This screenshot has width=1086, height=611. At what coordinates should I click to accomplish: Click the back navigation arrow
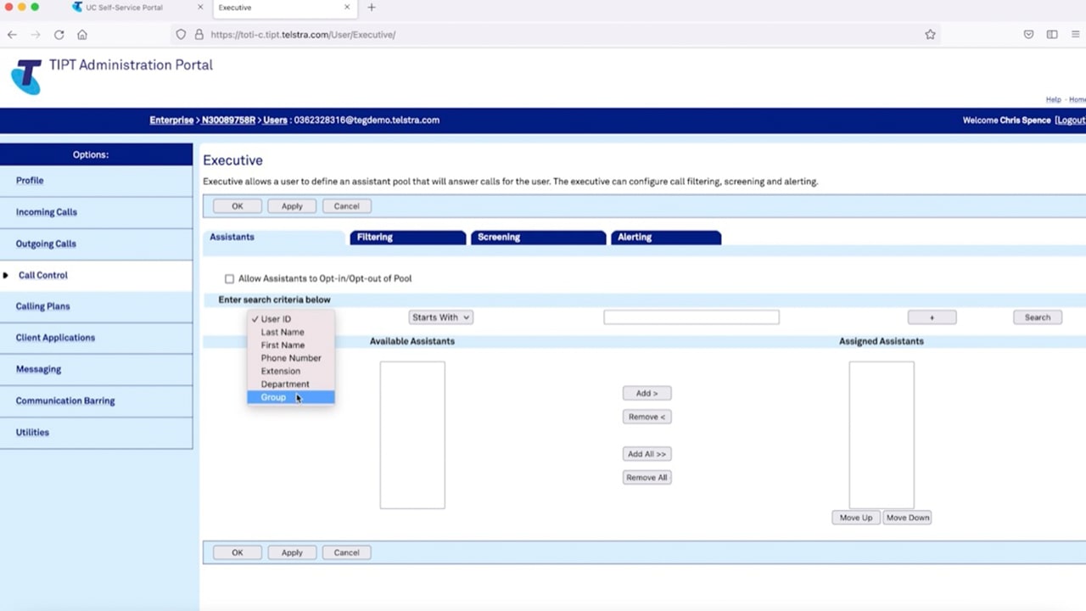coord(12,35)
